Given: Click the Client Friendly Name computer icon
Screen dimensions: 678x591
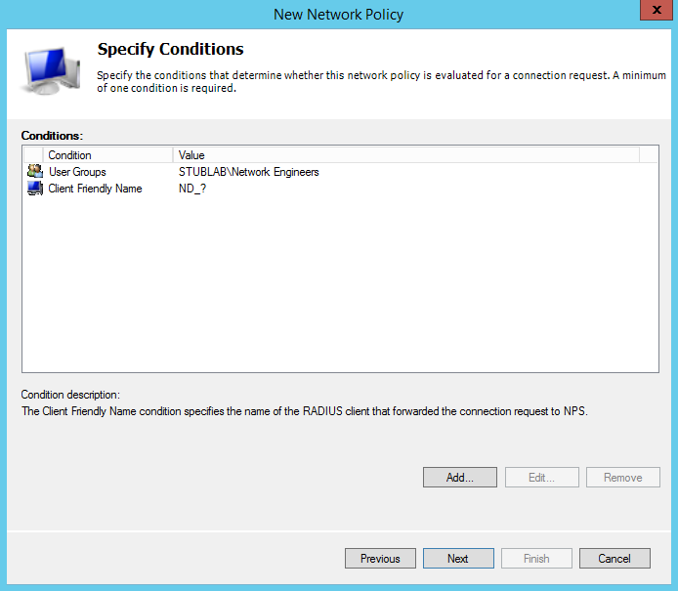Looking at the screenshot, I should [x=35, y=189].
